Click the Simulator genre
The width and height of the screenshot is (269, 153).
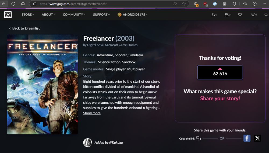tap(136, 55)
